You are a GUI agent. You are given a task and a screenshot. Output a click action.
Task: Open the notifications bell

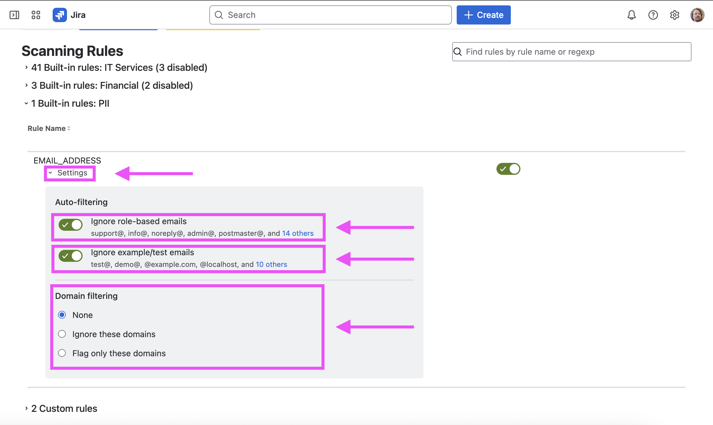tap(631, 15)
